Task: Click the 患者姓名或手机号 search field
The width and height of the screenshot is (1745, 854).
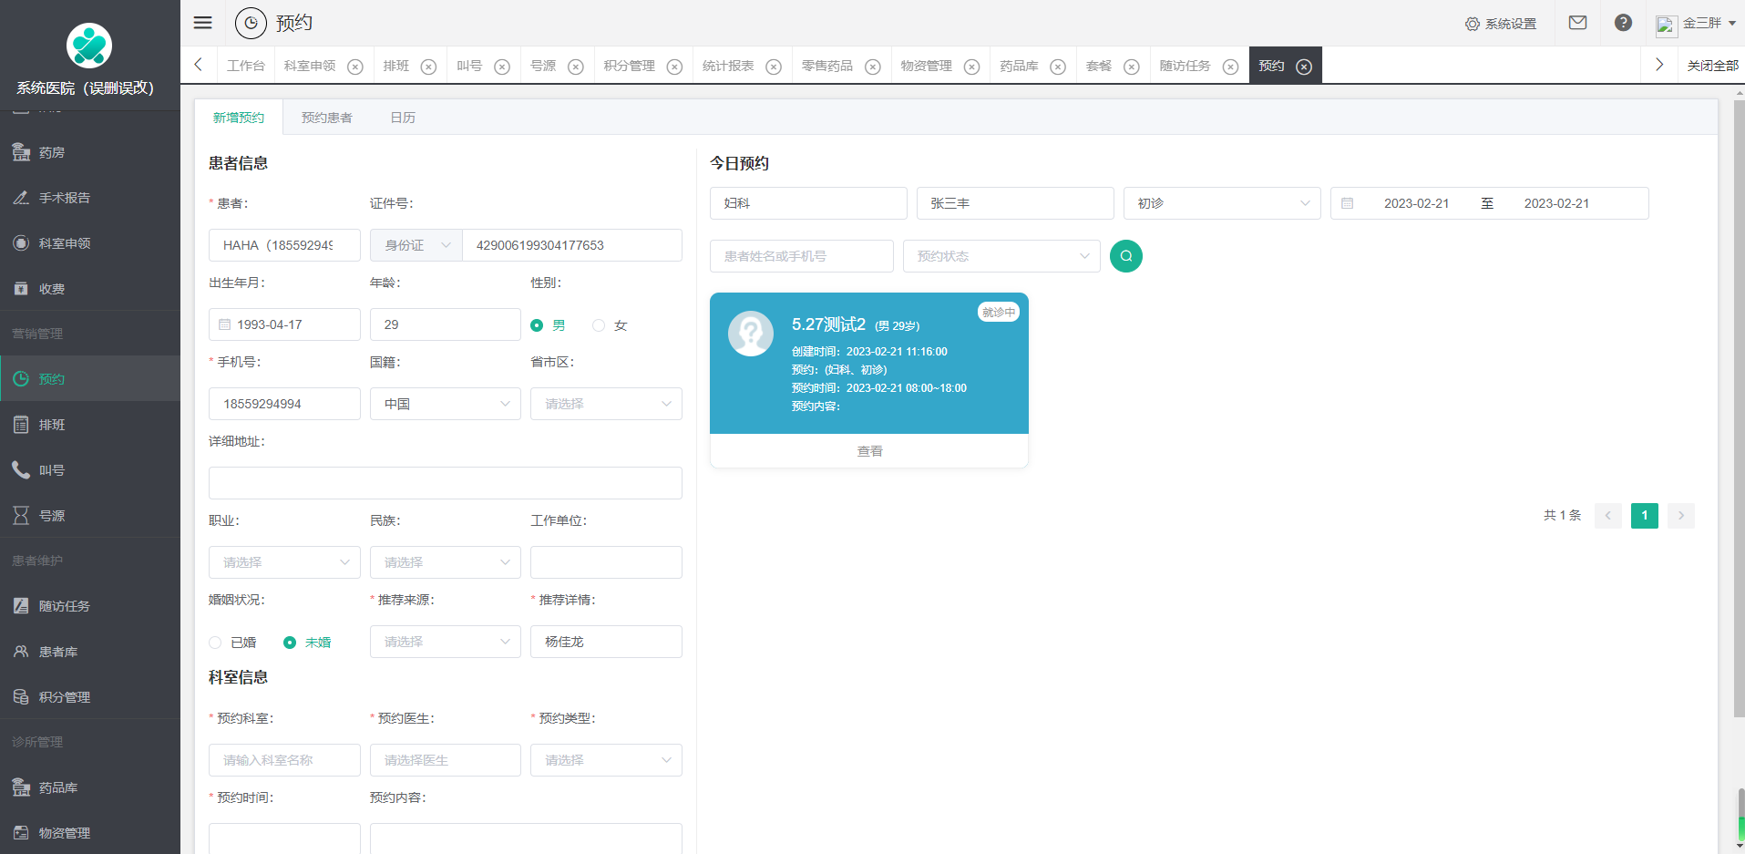Action: [x=802, y=256]
